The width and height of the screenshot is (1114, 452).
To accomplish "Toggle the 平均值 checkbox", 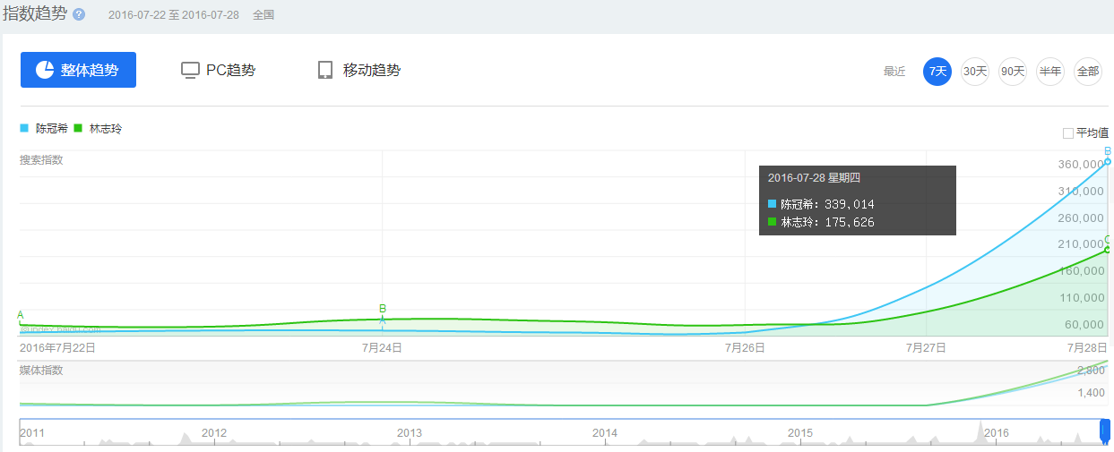I will point(1067,133).
